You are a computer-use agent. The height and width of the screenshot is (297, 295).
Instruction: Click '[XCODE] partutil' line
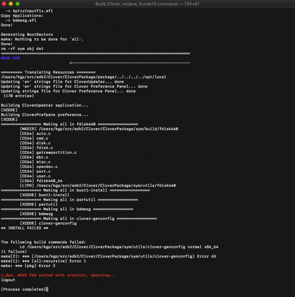click(39, 205)
